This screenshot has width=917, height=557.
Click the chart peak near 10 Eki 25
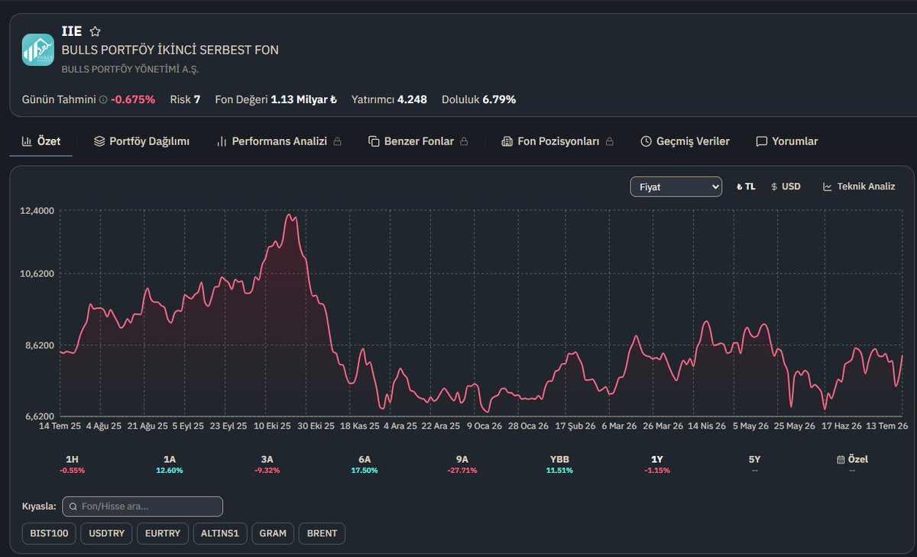point(289,215)
